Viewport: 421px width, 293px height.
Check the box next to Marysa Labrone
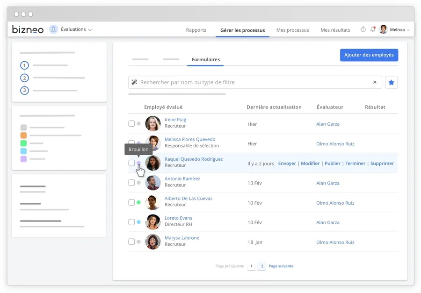tap(131, 242)
